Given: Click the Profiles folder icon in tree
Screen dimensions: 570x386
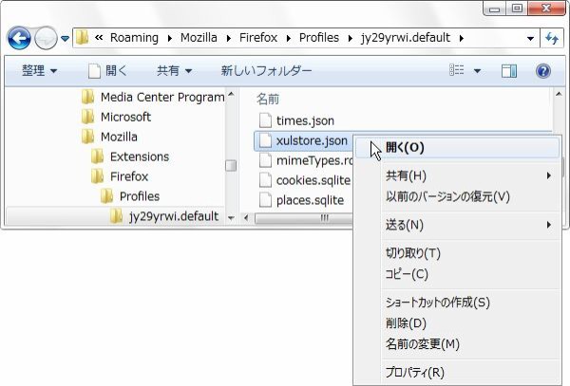Looking at the screenshot, I should 106,196.
